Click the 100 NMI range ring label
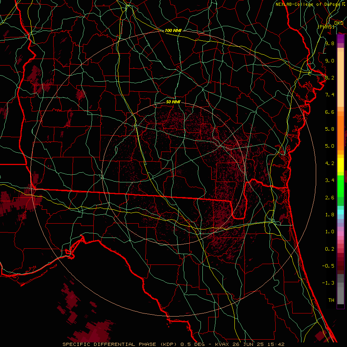Image resolution: width=347 pixels, height=347 pixels. tap(173, 30)
